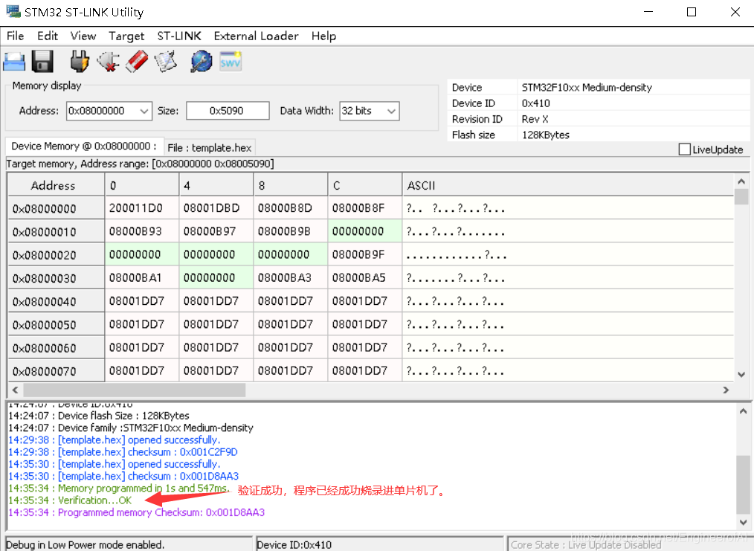Click the Address column header
Screen dimensions: 754x551
pyautogui.click(x=57, y=184)
